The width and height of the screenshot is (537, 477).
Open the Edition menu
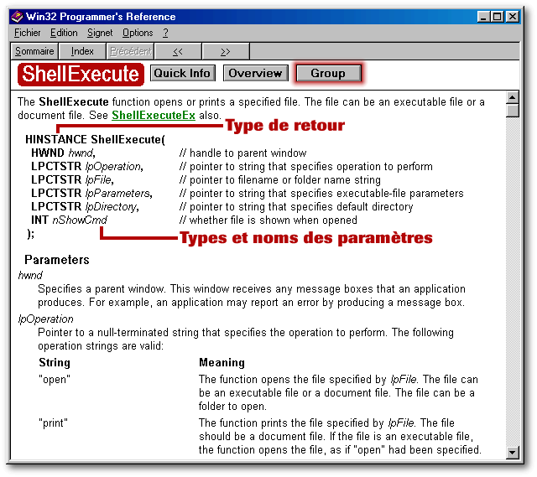pyautogui.click(x=64, y=33)
